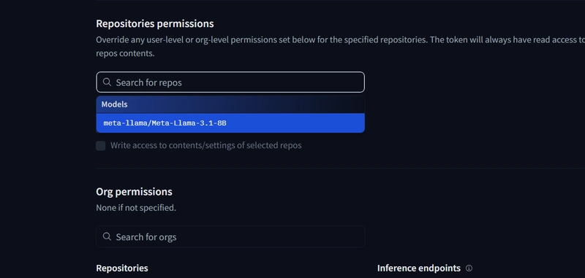
Task: Click the Repositories section heading
Action: (x=122, y=268)
